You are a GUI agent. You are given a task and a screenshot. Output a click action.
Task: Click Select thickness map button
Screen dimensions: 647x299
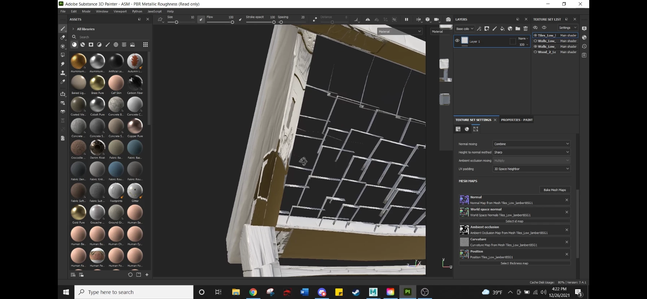(514, 263)
